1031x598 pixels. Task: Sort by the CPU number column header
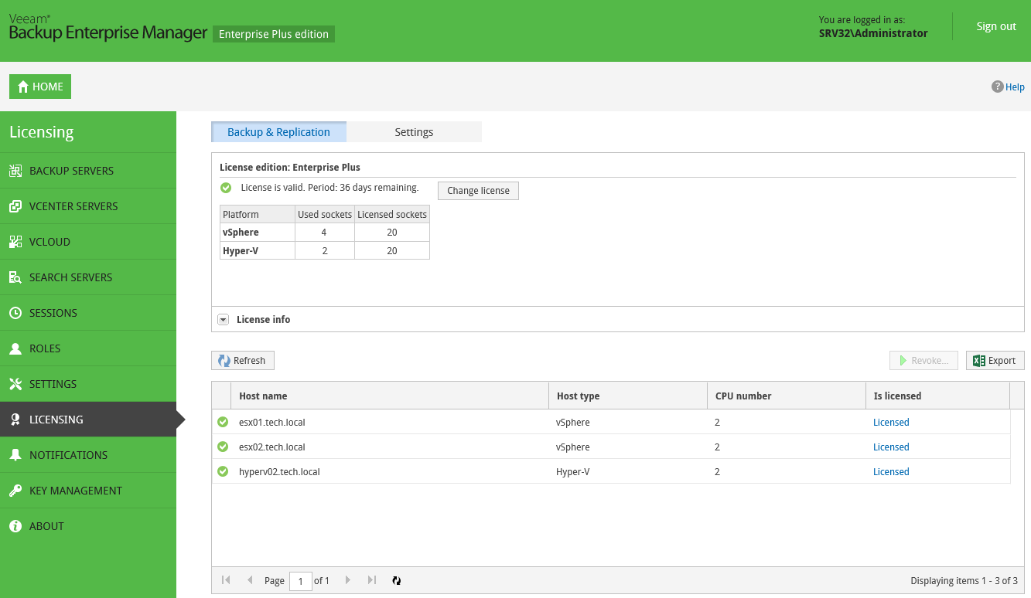787,396
